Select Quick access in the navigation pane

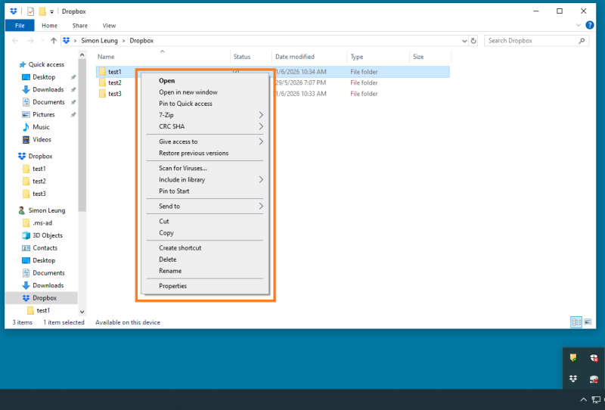click(x=46, y=64)
